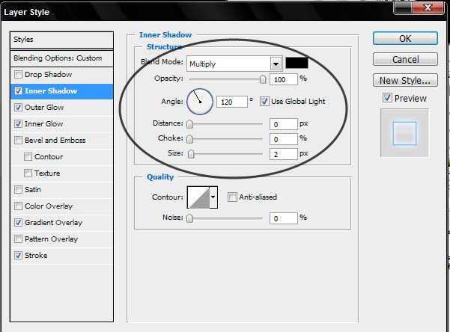This screenshot has width=450, height=332.
Task: Click the Size value field
Action: tap(284, 154)
